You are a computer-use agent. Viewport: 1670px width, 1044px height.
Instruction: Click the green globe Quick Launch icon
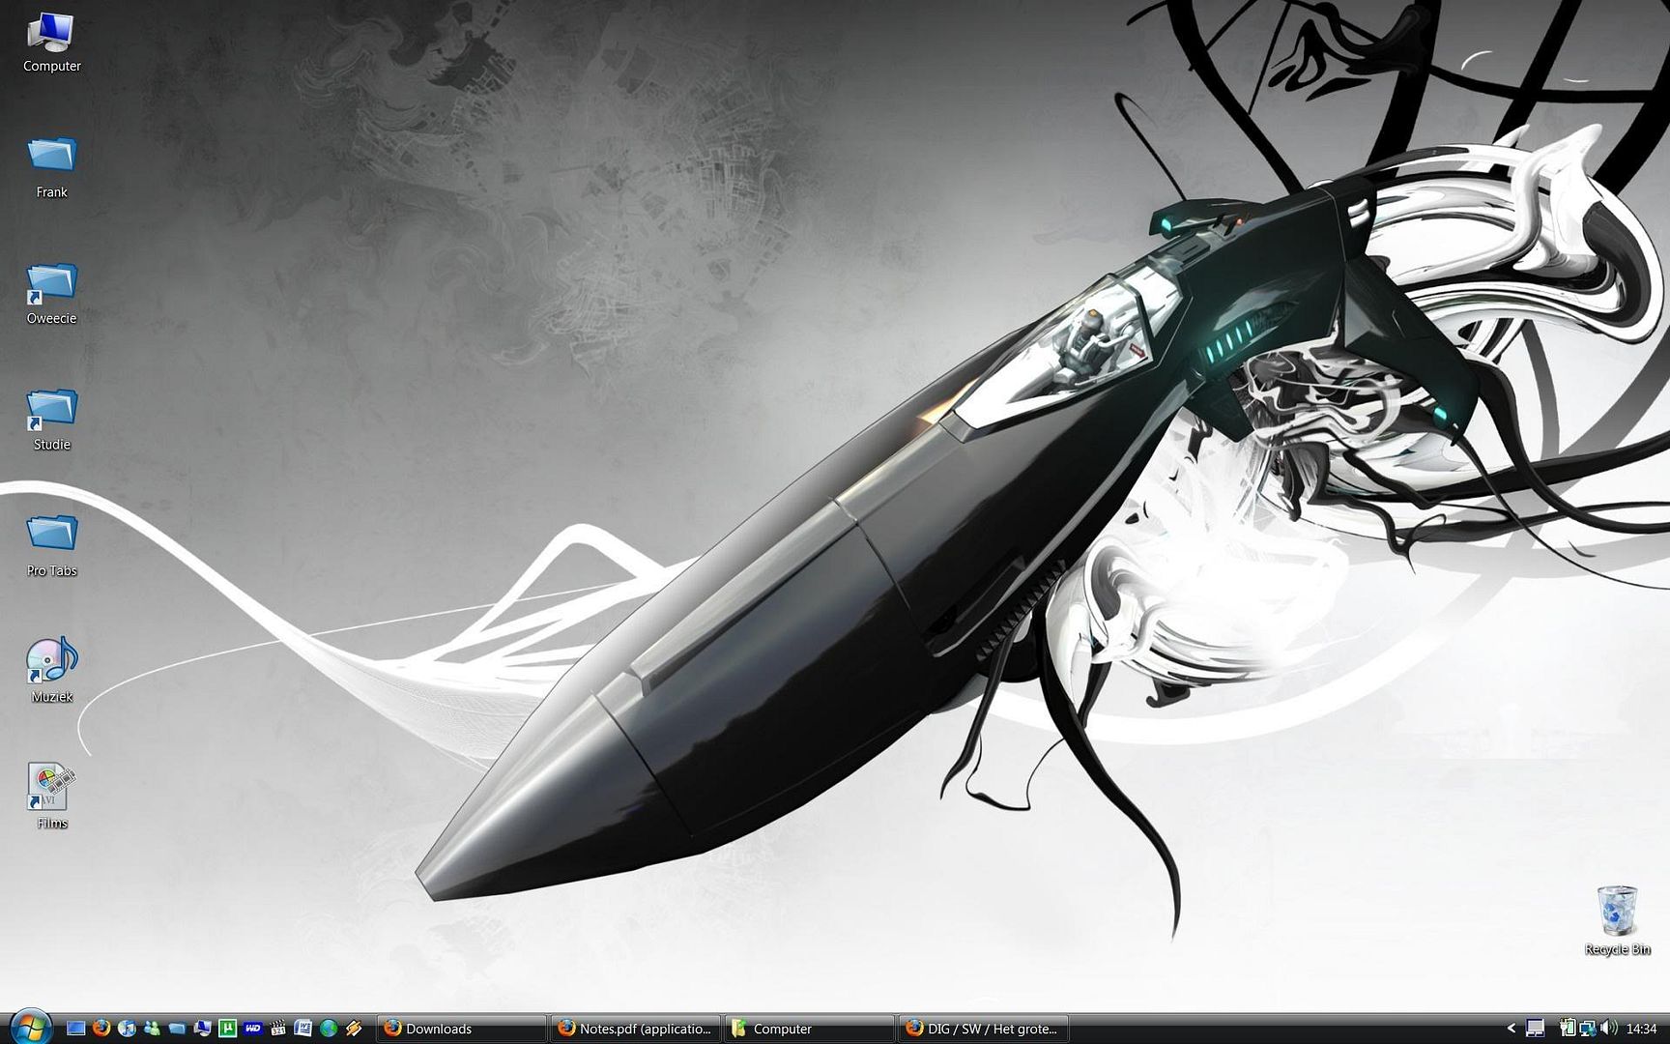329,1029
